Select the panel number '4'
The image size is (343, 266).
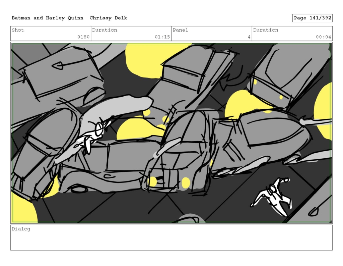pos(249,37)
